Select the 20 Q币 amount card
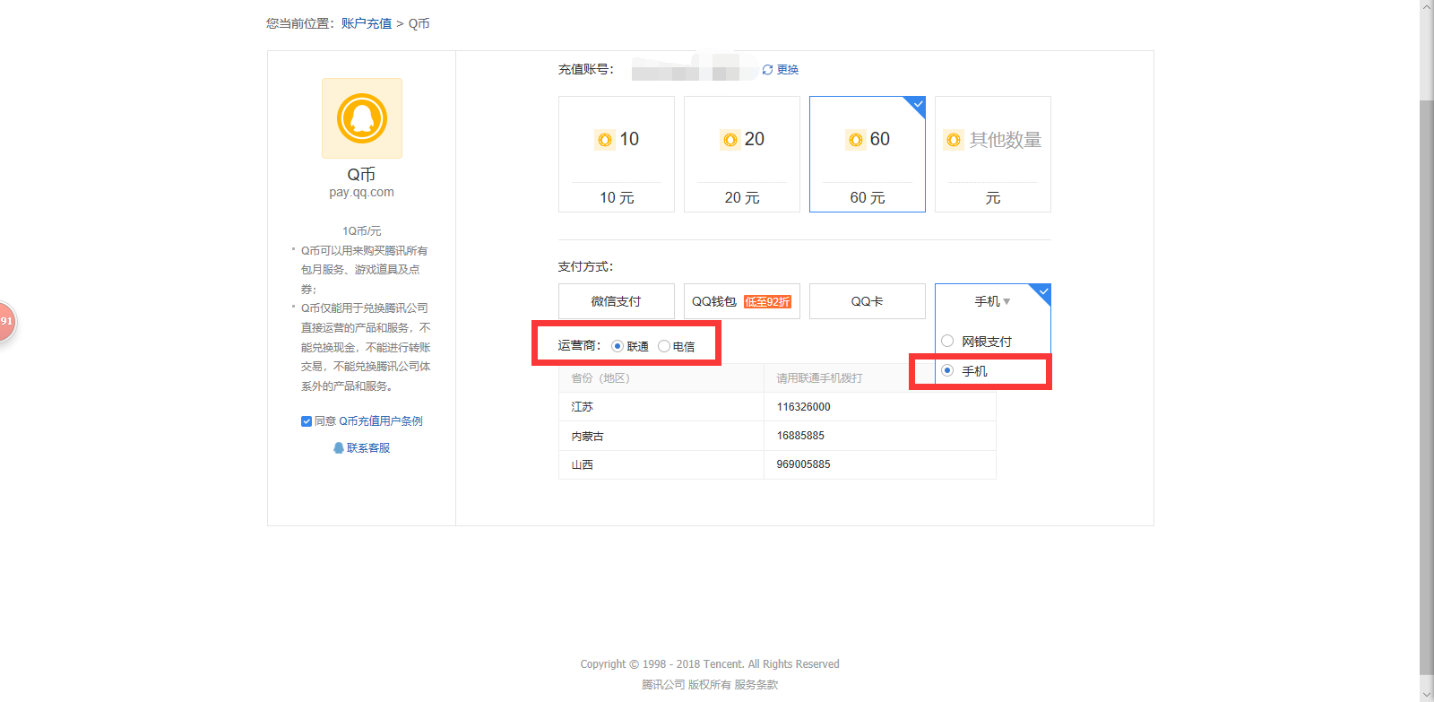Image resolution: width=1434 pixels, height=702 pixels. tap(742, 154)
